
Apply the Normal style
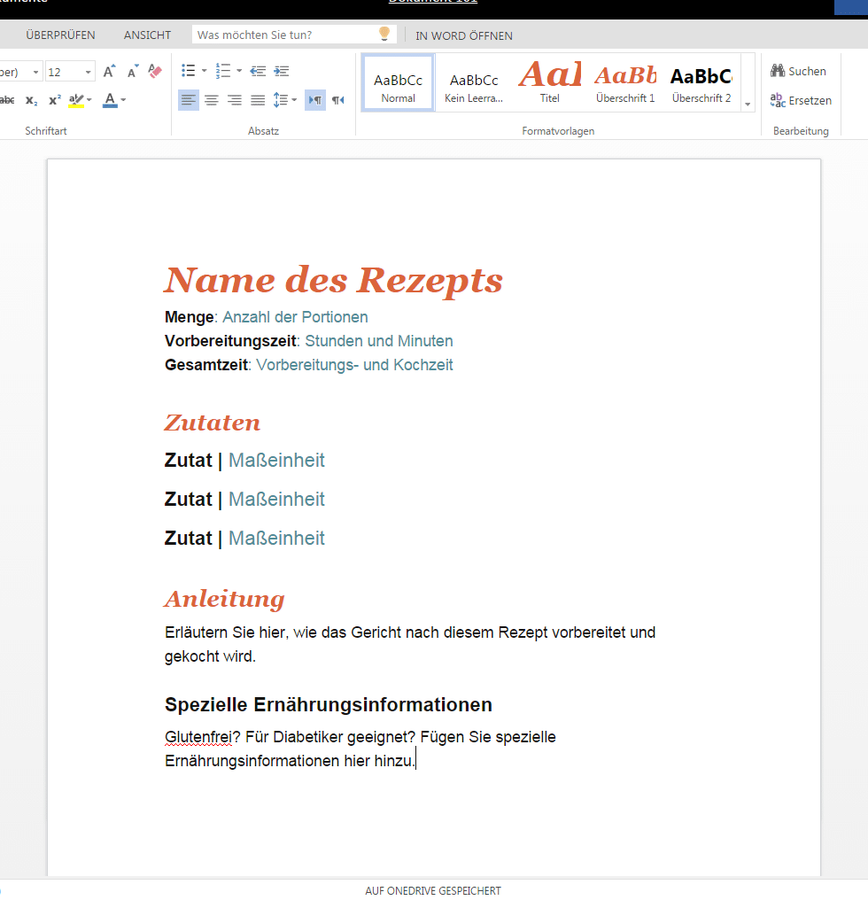point(398,84)
